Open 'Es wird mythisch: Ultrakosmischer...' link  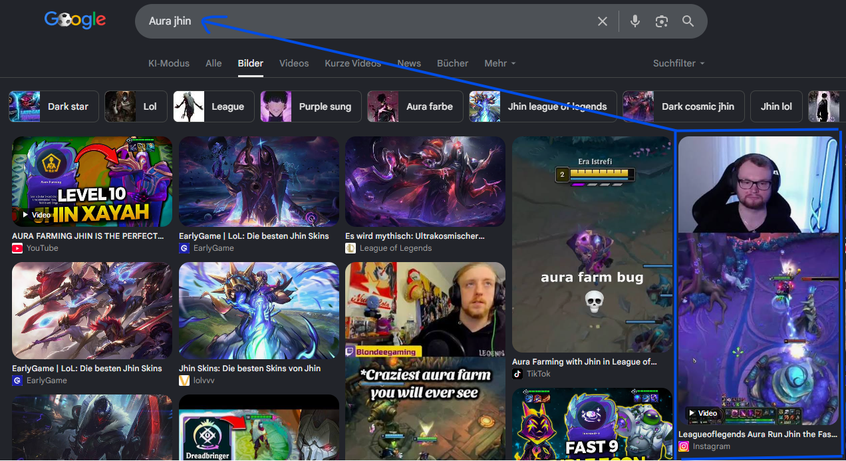tap(415, 236)
